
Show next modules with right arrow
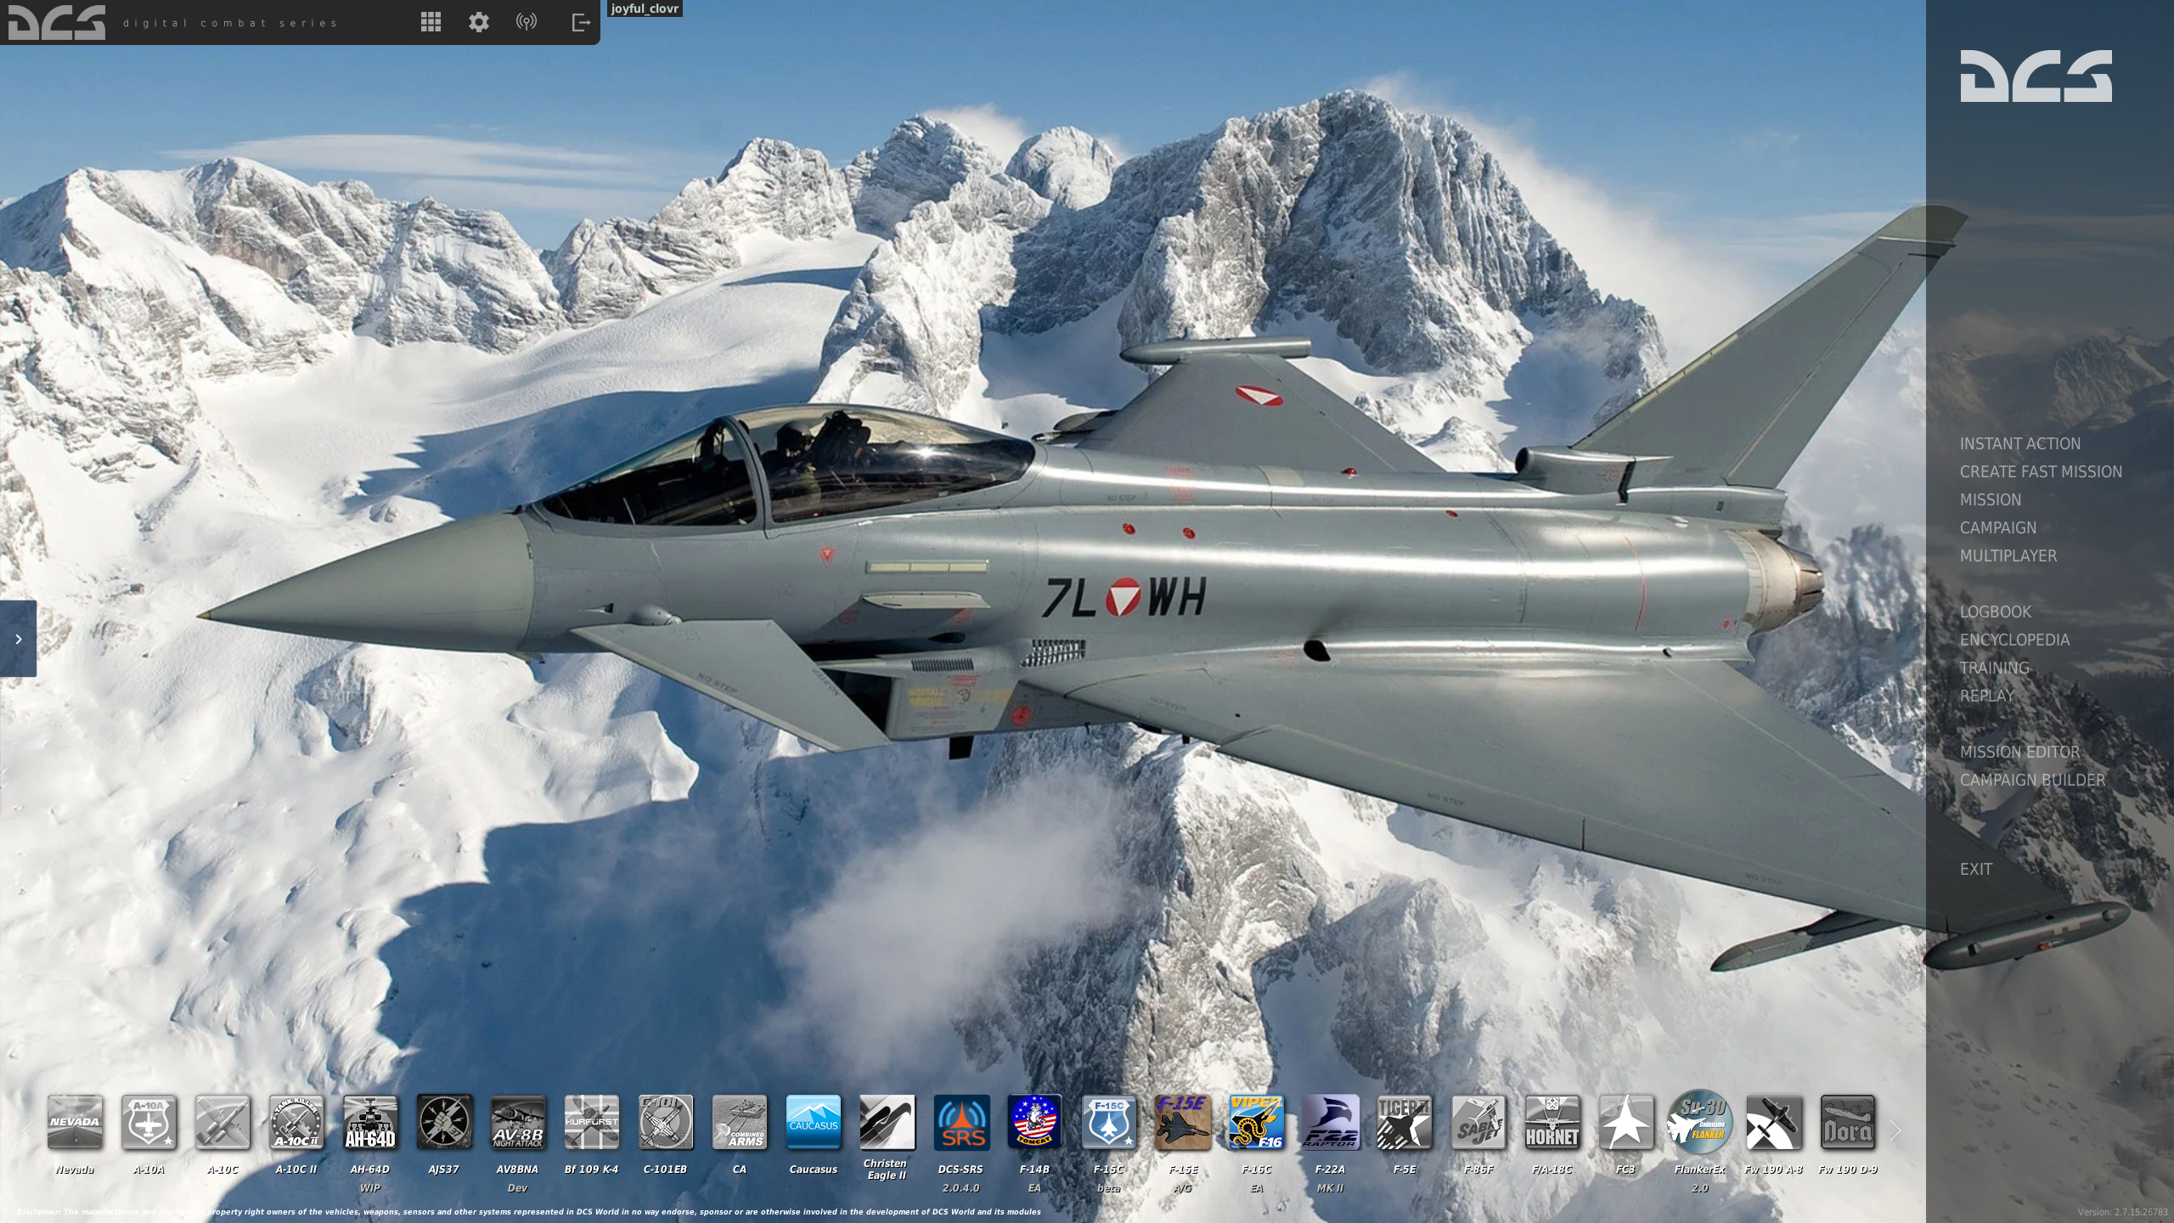click(1895, 1130)
